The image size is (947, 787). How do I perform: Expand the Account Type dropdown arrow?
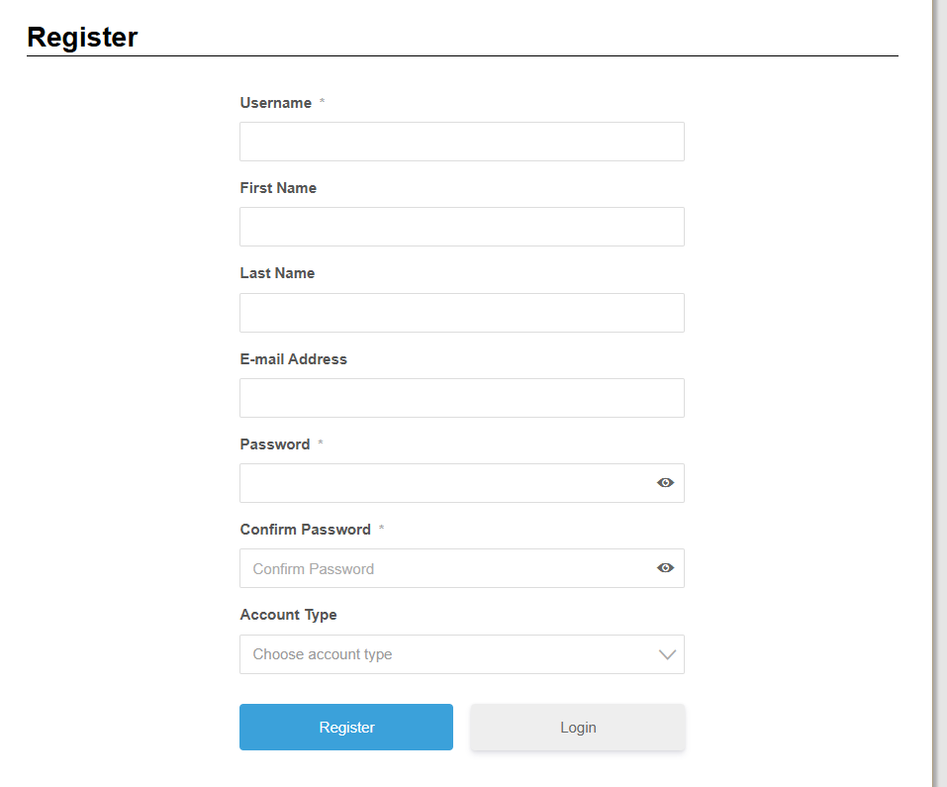click(x=667, y=654)
